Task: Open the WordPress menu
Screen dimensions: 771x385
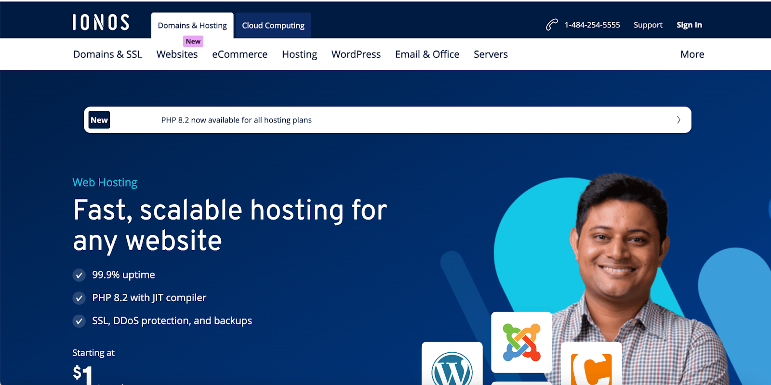Action: [x=356, y=54]
